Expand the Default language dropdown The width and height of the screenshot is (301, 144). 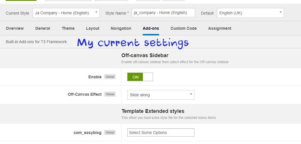tap(250, 13)
